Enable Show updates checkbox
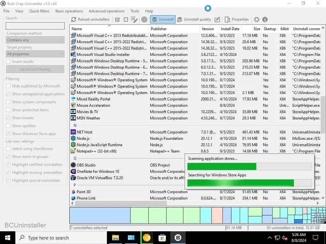 (8, 126)
